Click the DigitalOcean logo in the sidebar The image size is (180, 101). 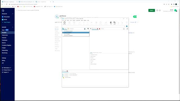pos(3,11)
